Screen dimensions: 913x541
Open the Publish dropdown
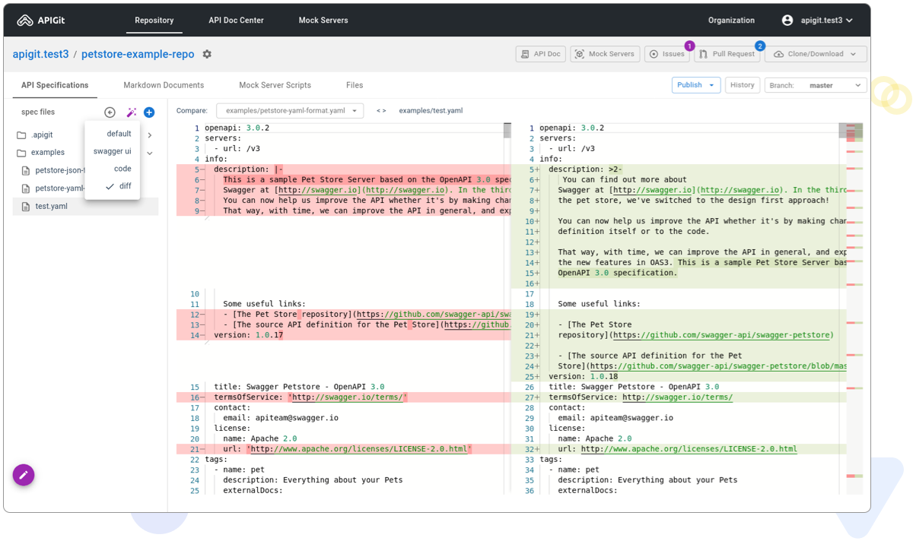coord(695,85)
